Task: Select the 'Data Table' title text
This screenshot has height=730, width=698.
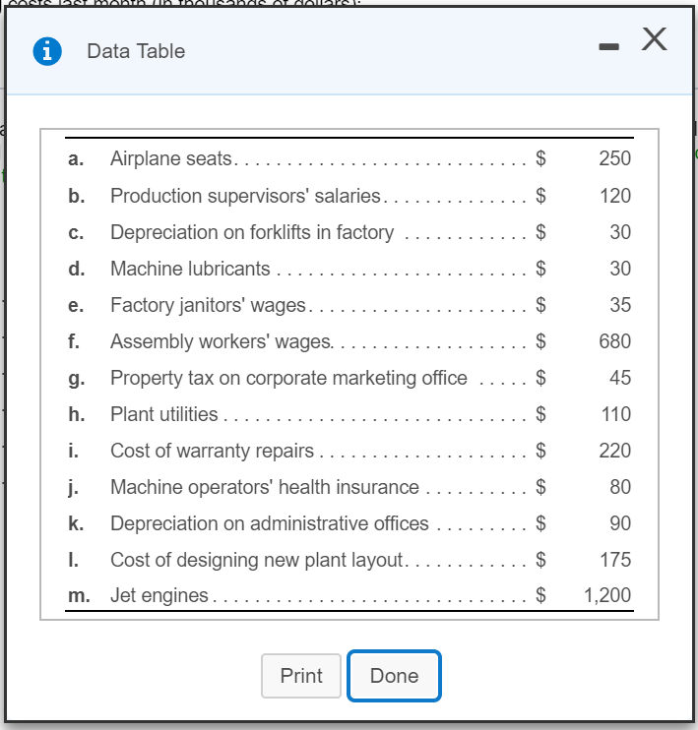Action: click(x=136, y=51)
